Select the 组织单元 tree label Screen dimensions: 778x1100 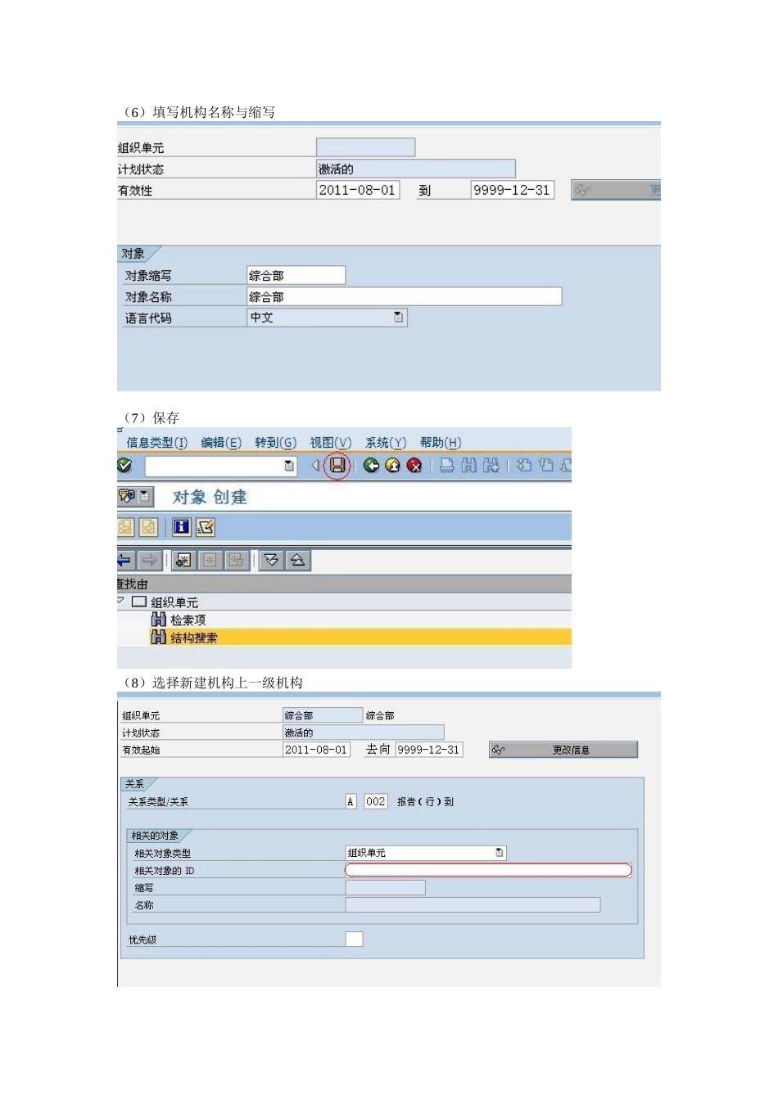coord(174,602)
